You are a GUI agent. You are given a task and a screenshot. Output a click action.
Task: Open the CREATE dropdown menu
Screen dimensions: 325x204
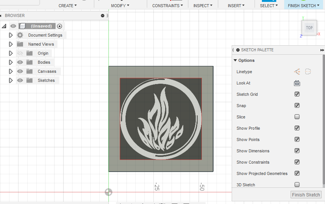pyautogui.click(x=68, y=6)
